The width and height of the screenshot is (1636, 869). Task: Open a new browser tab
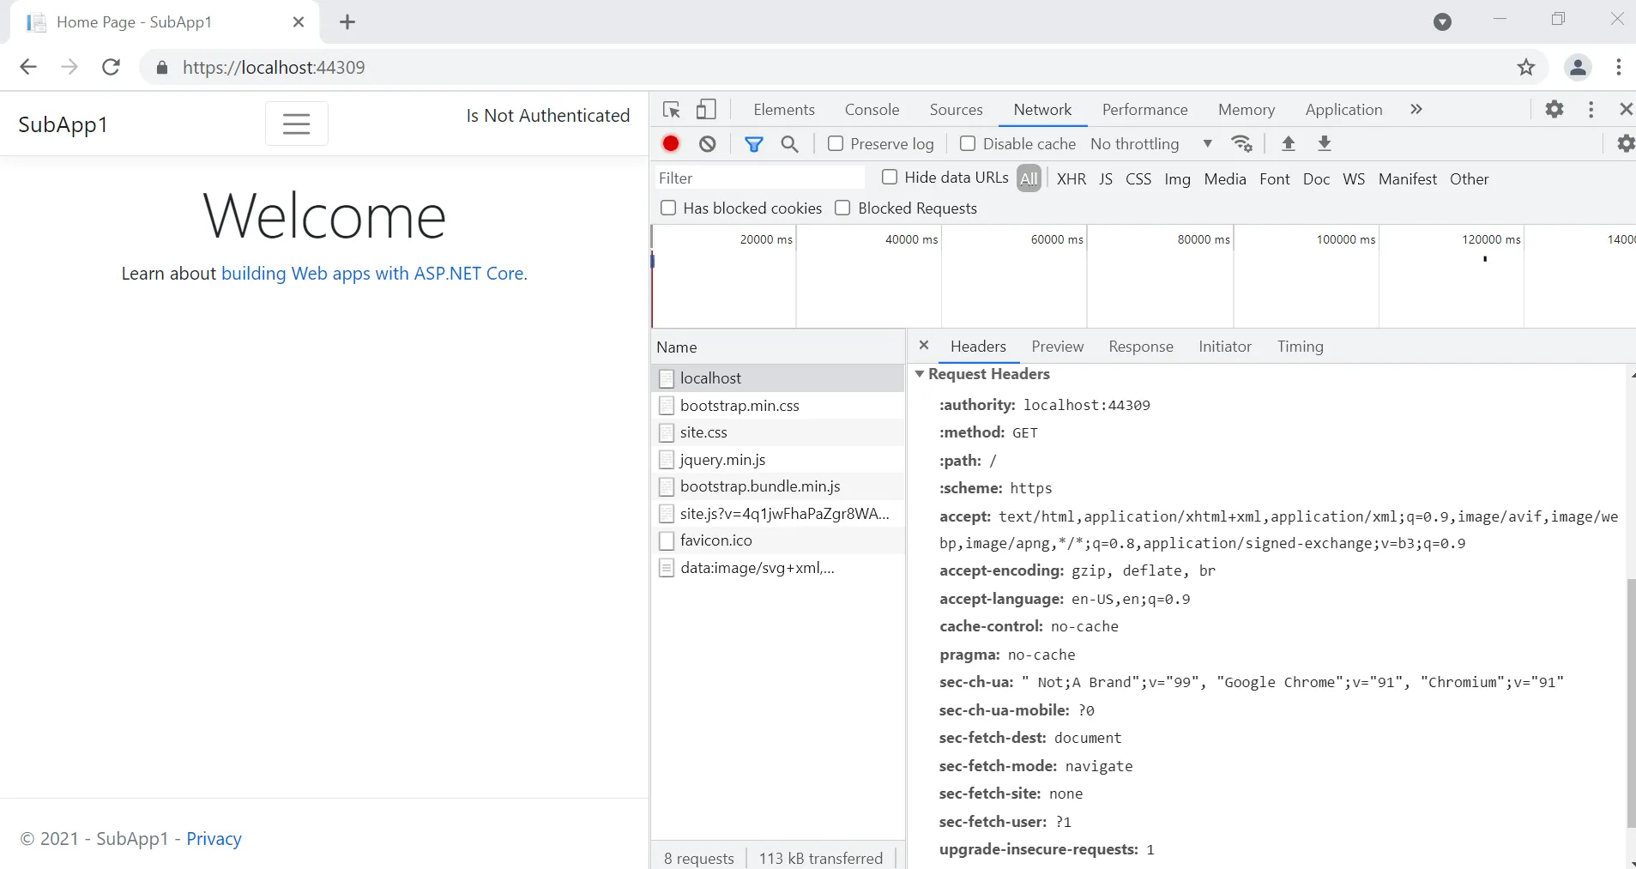pyautogui.click(x=347, y=22)
